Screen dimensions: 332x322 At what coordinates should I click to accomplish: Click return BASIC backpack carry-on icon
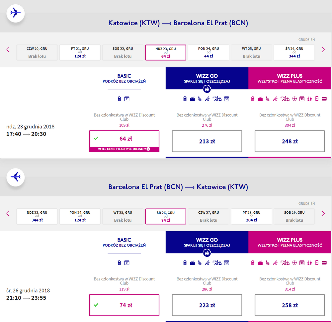119,263
